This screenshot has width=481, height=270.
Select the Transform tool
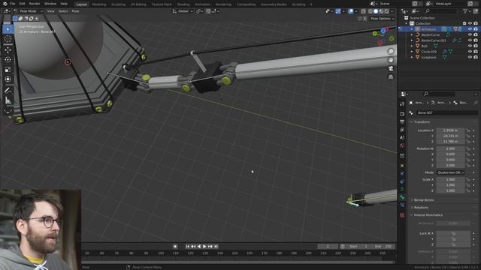8,79
